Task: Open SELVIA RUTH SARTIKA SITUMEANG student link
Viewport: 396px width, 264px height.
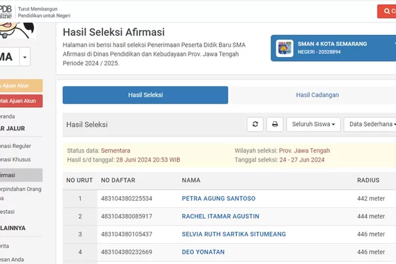Action: tap(234, 234)
